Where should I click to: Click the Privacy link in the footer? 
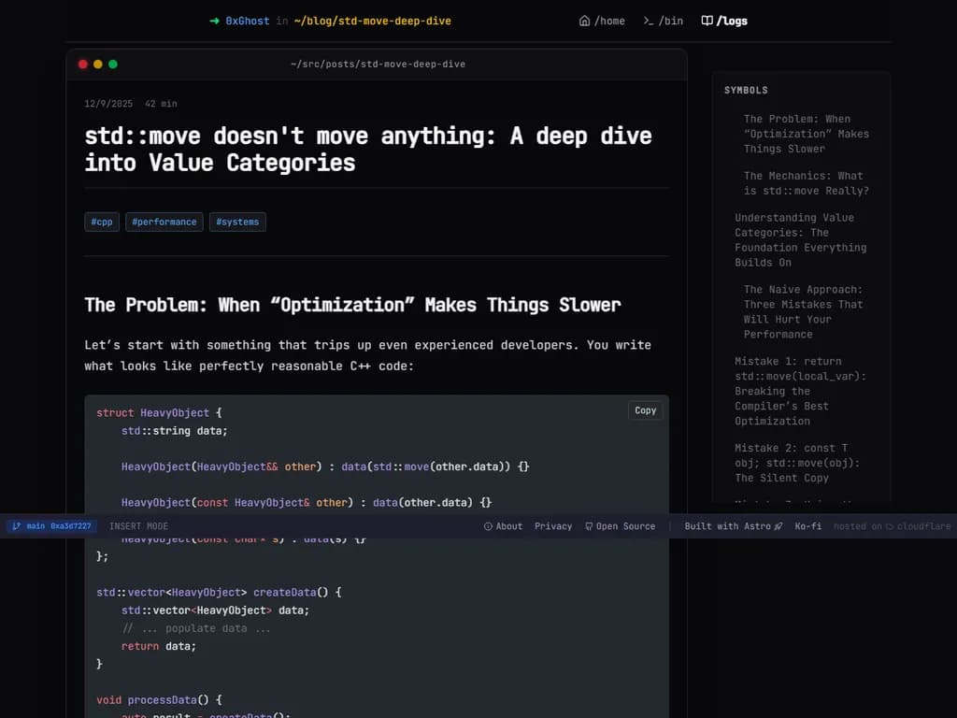(553, 526)
